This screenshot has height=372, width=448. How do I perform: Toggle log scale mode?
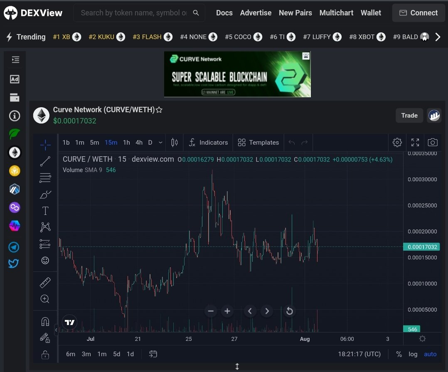413,354
